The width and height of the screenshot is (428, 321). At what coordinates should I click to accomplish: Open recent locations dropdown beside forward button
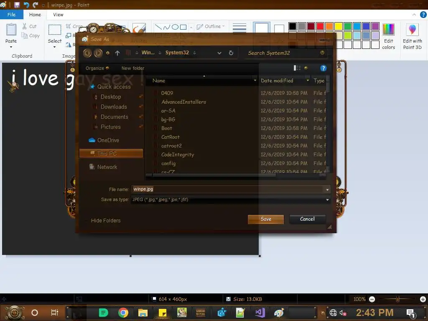107,53
